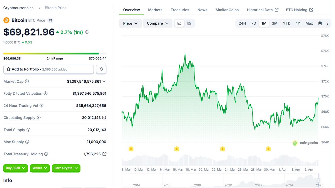335x188 pixels.
Task: Open the Cryptocurrencies breadcrumb link
Action: pyautogui.click(x=18, y=8)
